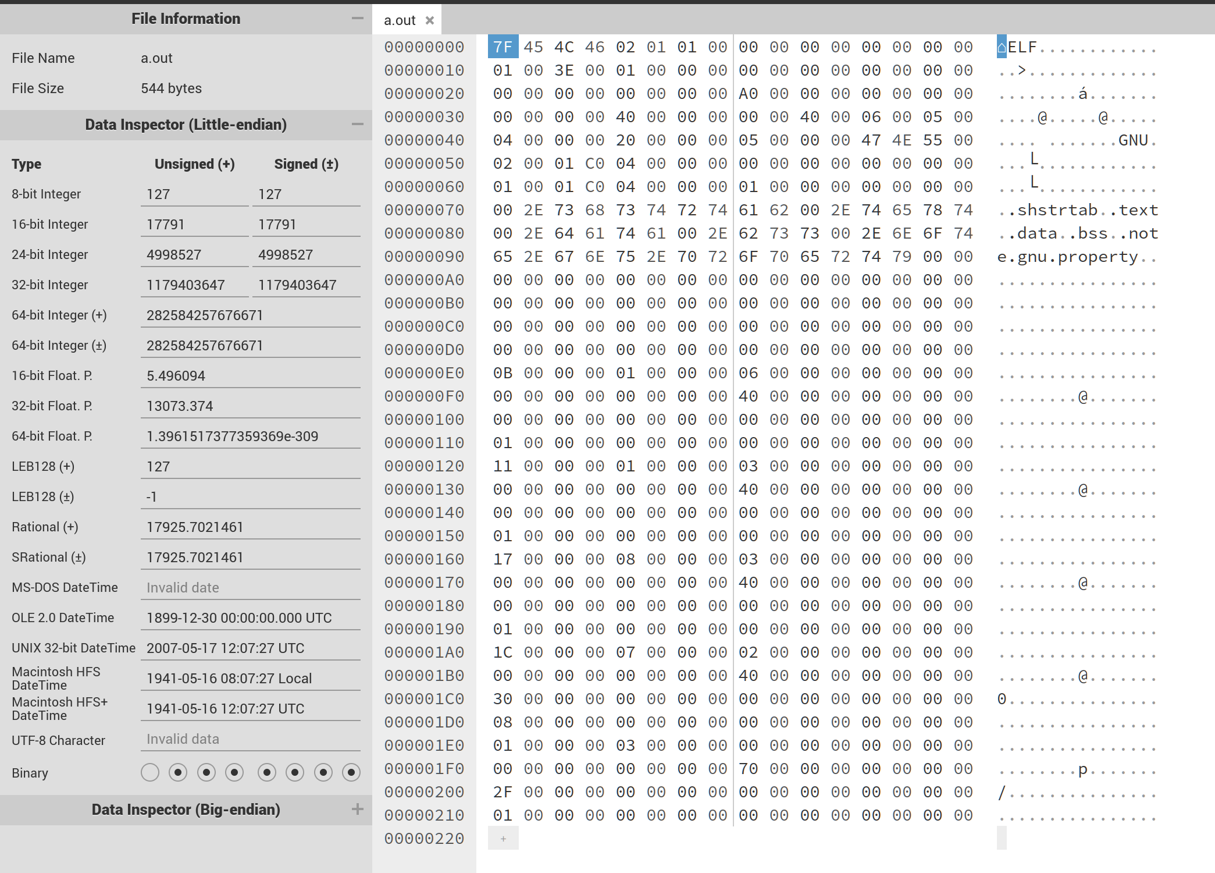Select byte A0 at offset 00000020
This screenshot has width=1215, height=873.
(x=749, y=93)
